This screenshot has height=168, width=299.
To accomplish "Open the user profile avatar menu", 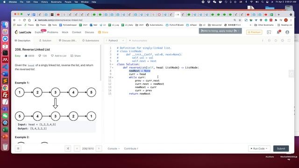I will (287, 32).
